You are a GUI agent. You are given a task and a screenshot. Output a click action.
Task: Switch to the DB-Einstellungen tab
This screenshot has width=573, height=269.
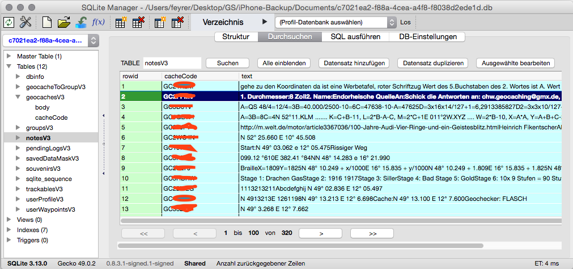tap(427, 36)
